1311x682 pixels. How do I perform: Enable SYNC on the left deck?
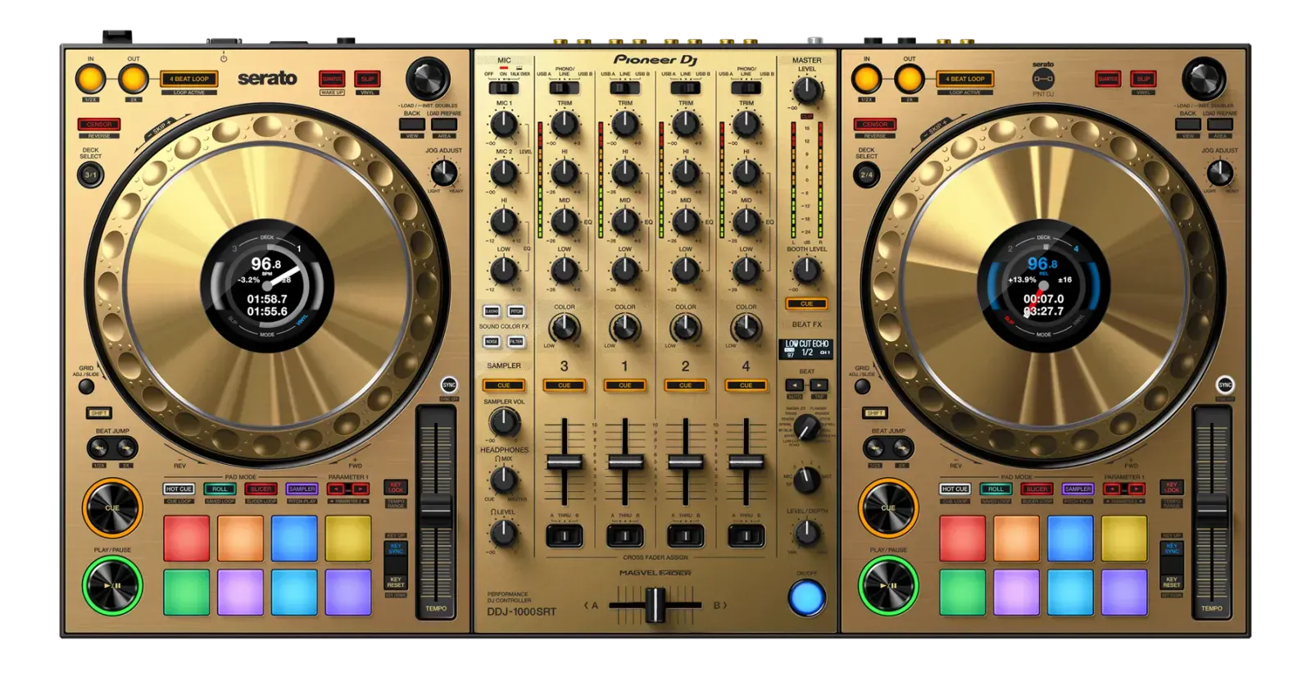(x=449, y=384)
